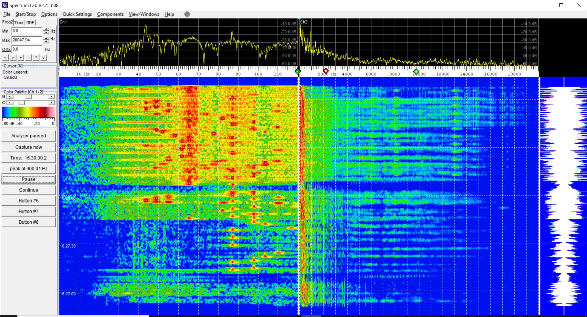Click the 16.29.00 time label on waterfall

point(68,103)
